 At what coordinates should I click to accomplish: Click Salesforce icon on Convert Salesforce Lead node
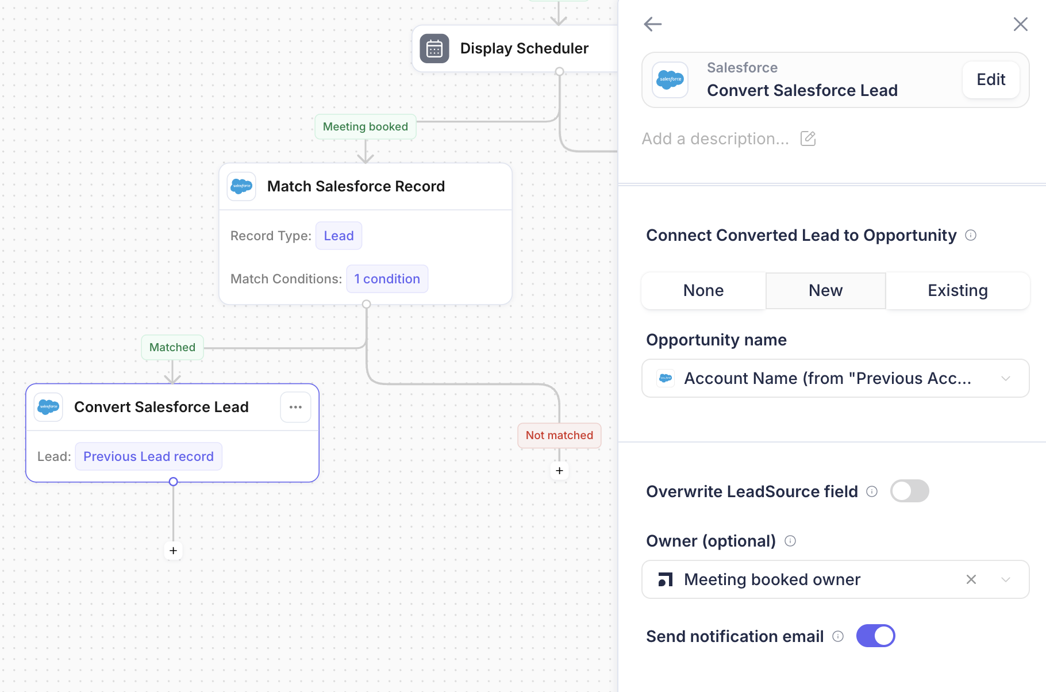(48, 407)
